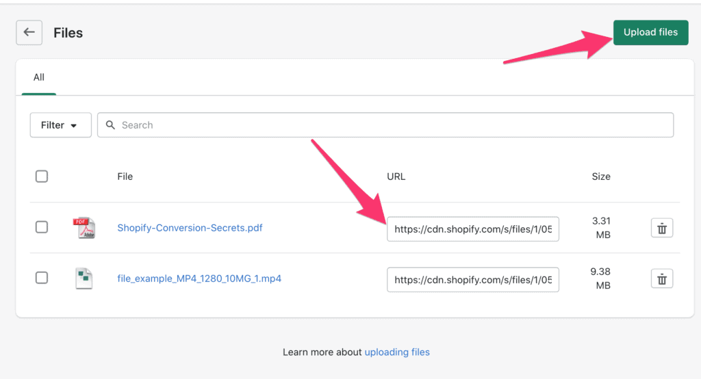
Task: Click the back arrow button
Action: [x=29, y=32]
